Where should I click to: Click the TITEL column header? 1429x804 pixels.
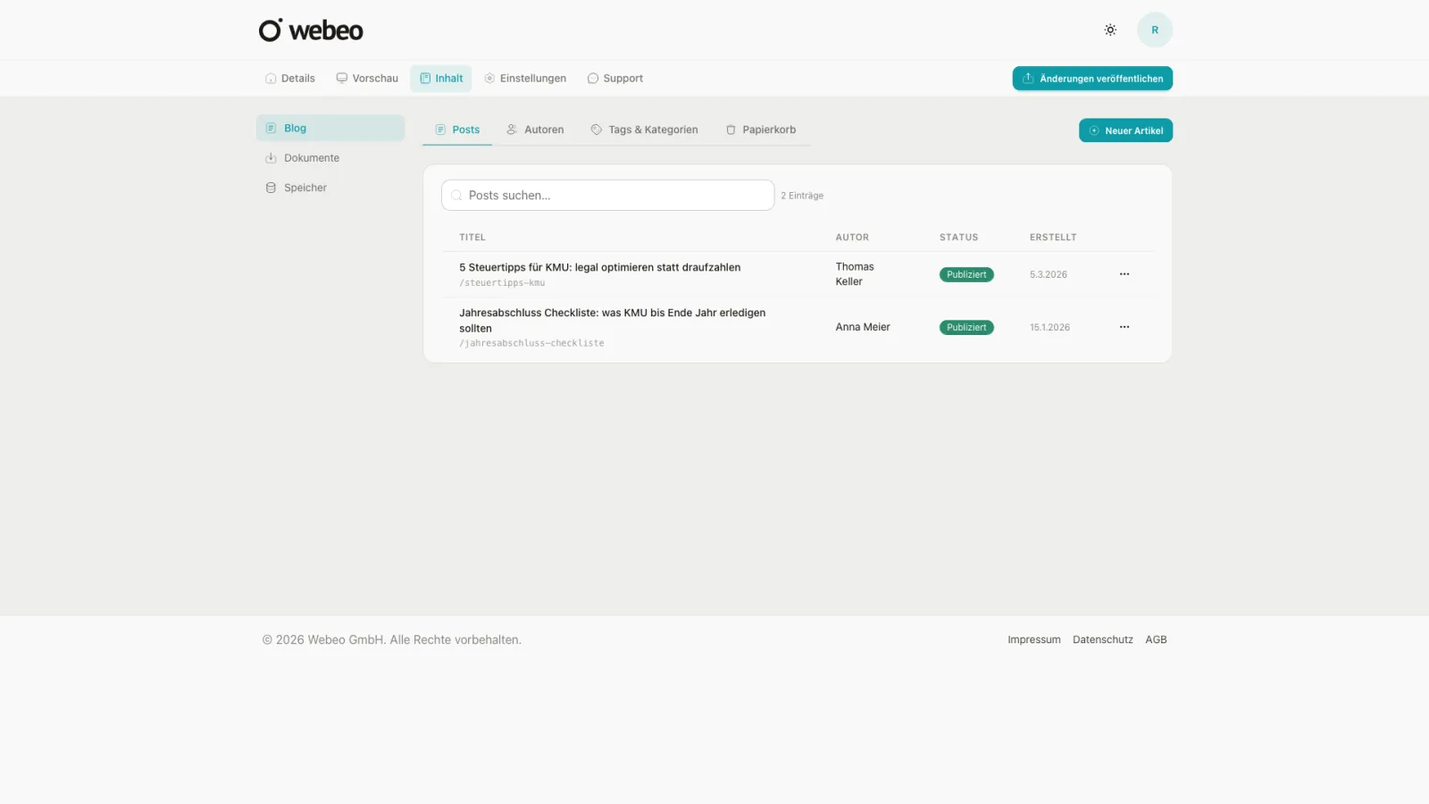[472, 238]
